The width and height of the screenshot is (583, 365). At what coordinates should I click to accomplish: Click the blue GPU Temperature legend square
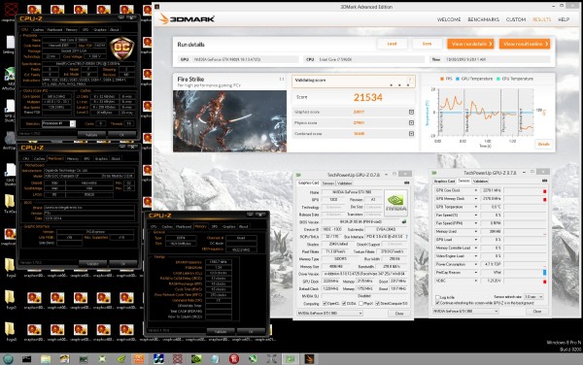point(458,79)
